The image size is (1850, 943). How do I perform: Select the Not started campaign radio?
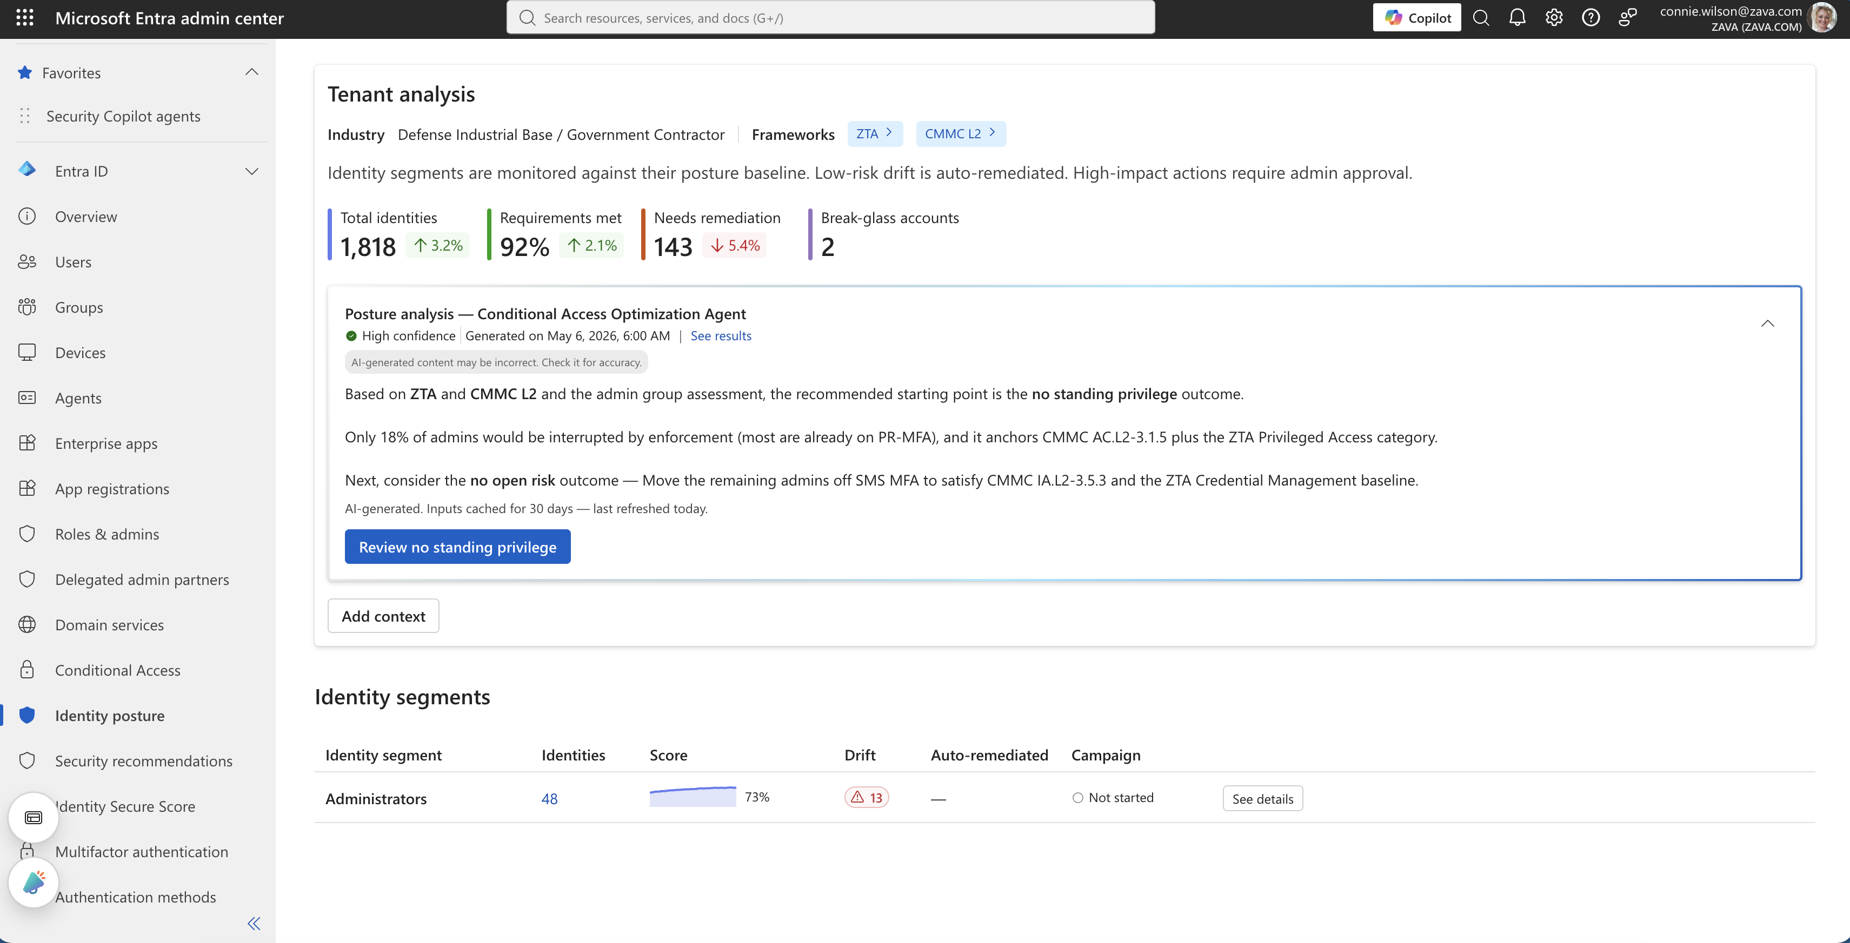pyautogui.click(x=1077, y=797)
